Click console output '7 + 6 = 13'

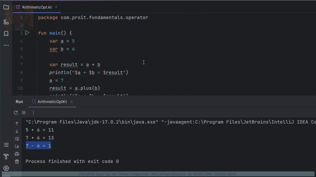coord(39,138)
